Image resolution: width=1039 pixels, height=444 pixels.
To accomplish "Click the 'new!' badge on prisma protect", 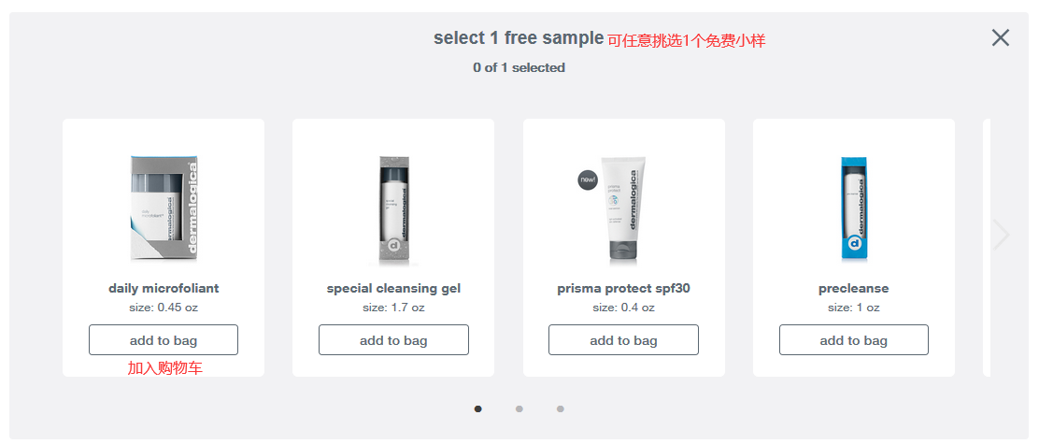I will click(x=588, y=179).
